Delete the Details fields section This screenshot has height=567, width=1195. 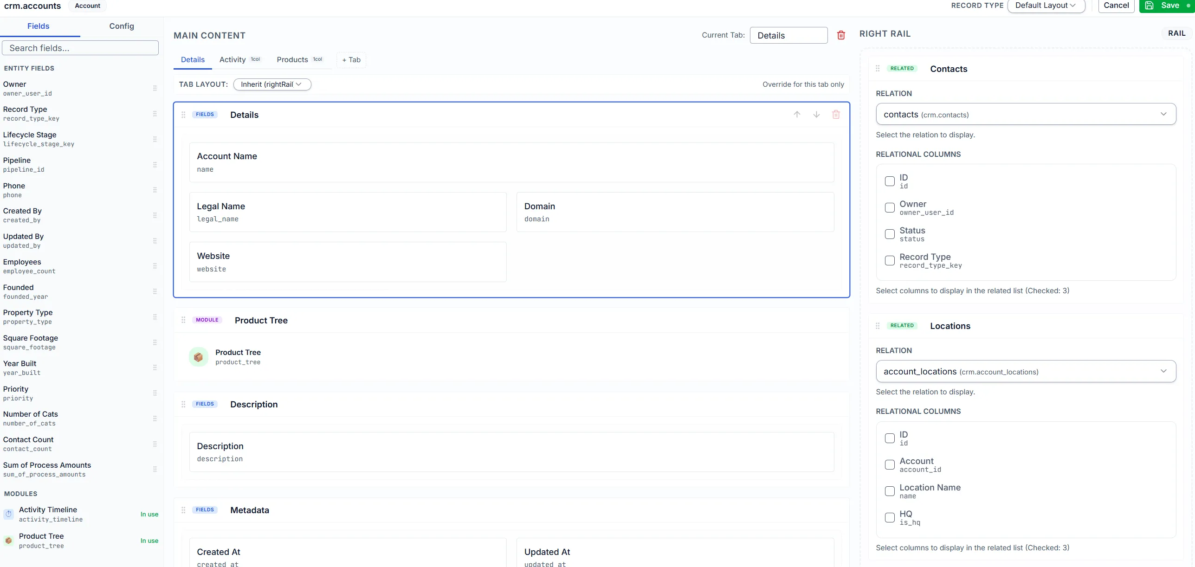(836, 114)
